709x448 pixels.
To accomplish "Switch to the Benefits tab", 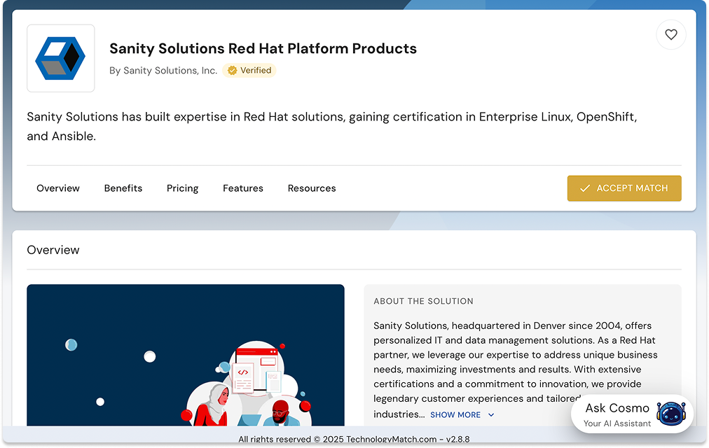I will point(123,188).
